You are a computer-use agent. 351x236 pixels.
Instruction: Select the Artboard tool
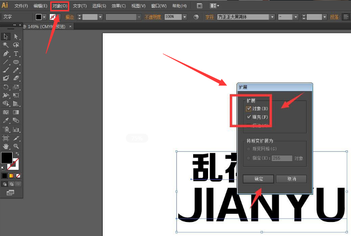[x=6, y=138]
